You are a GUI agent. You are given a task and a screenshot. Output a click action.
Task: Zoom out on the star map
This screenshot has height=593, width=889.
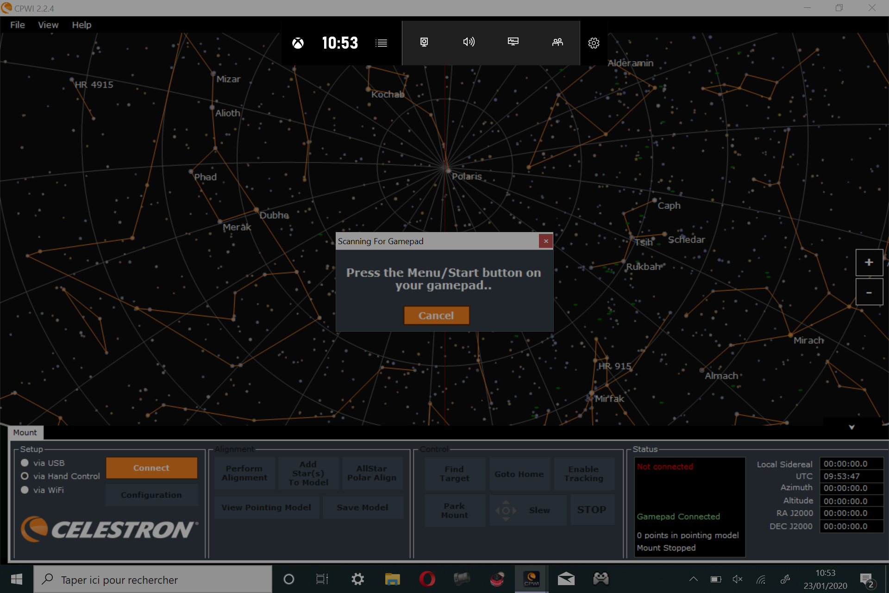(x=869, y=292)
